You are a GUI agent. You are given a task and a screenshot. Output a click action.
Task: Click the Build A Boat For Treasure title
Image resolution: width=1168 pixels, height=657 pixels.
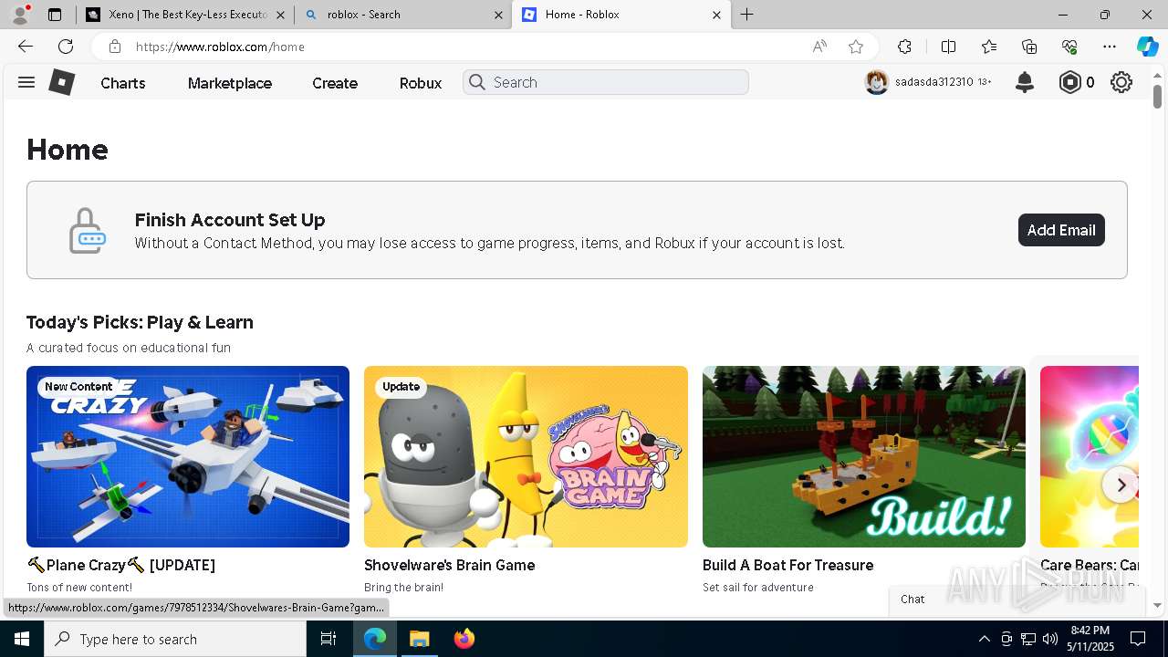[788, 565]
